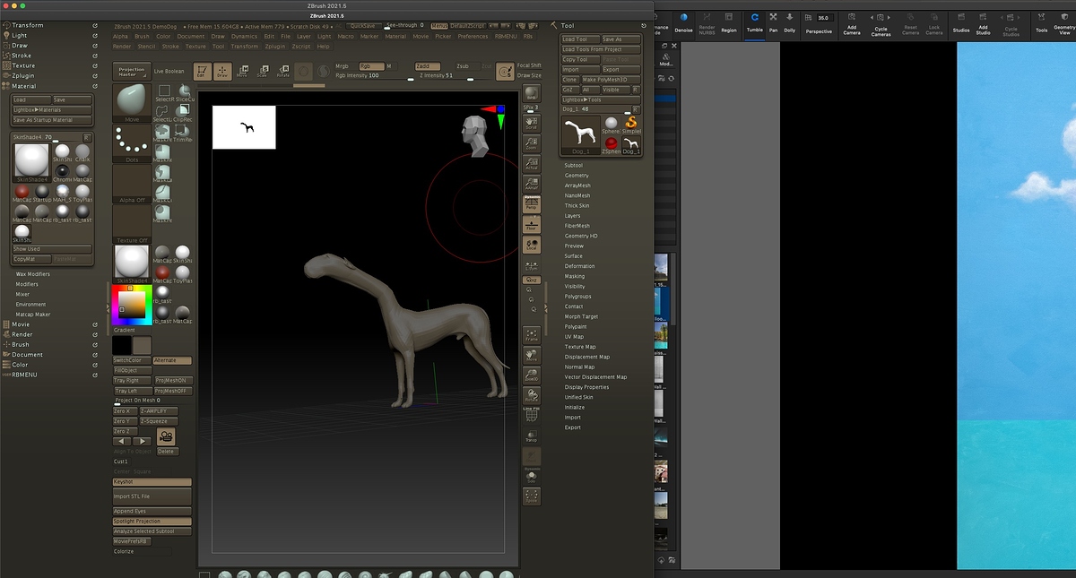Click the Load Tool button

579,39
